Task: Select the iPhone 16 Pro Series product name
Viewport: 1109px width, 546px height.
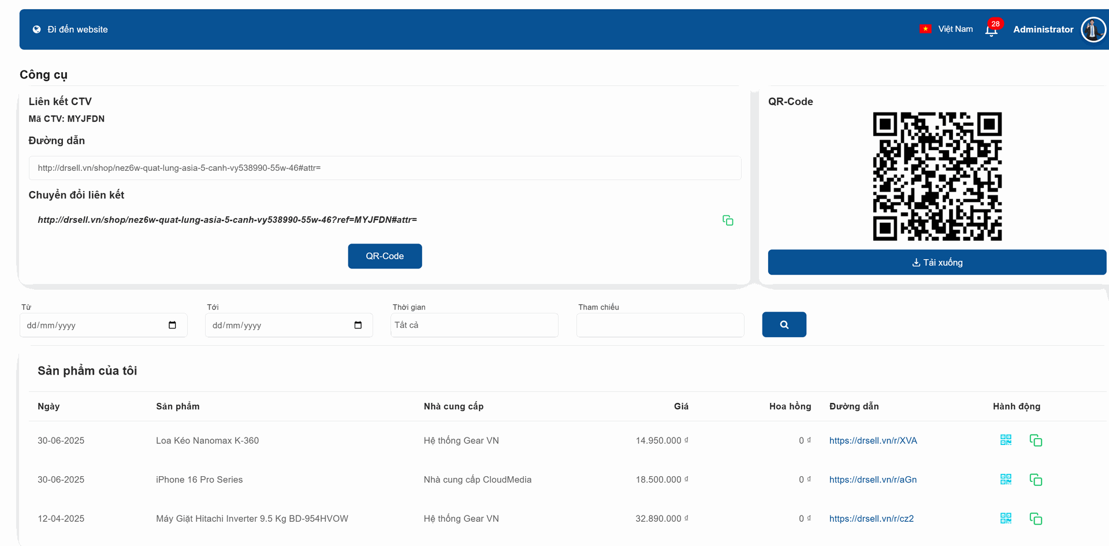Action: coord(199,480)
